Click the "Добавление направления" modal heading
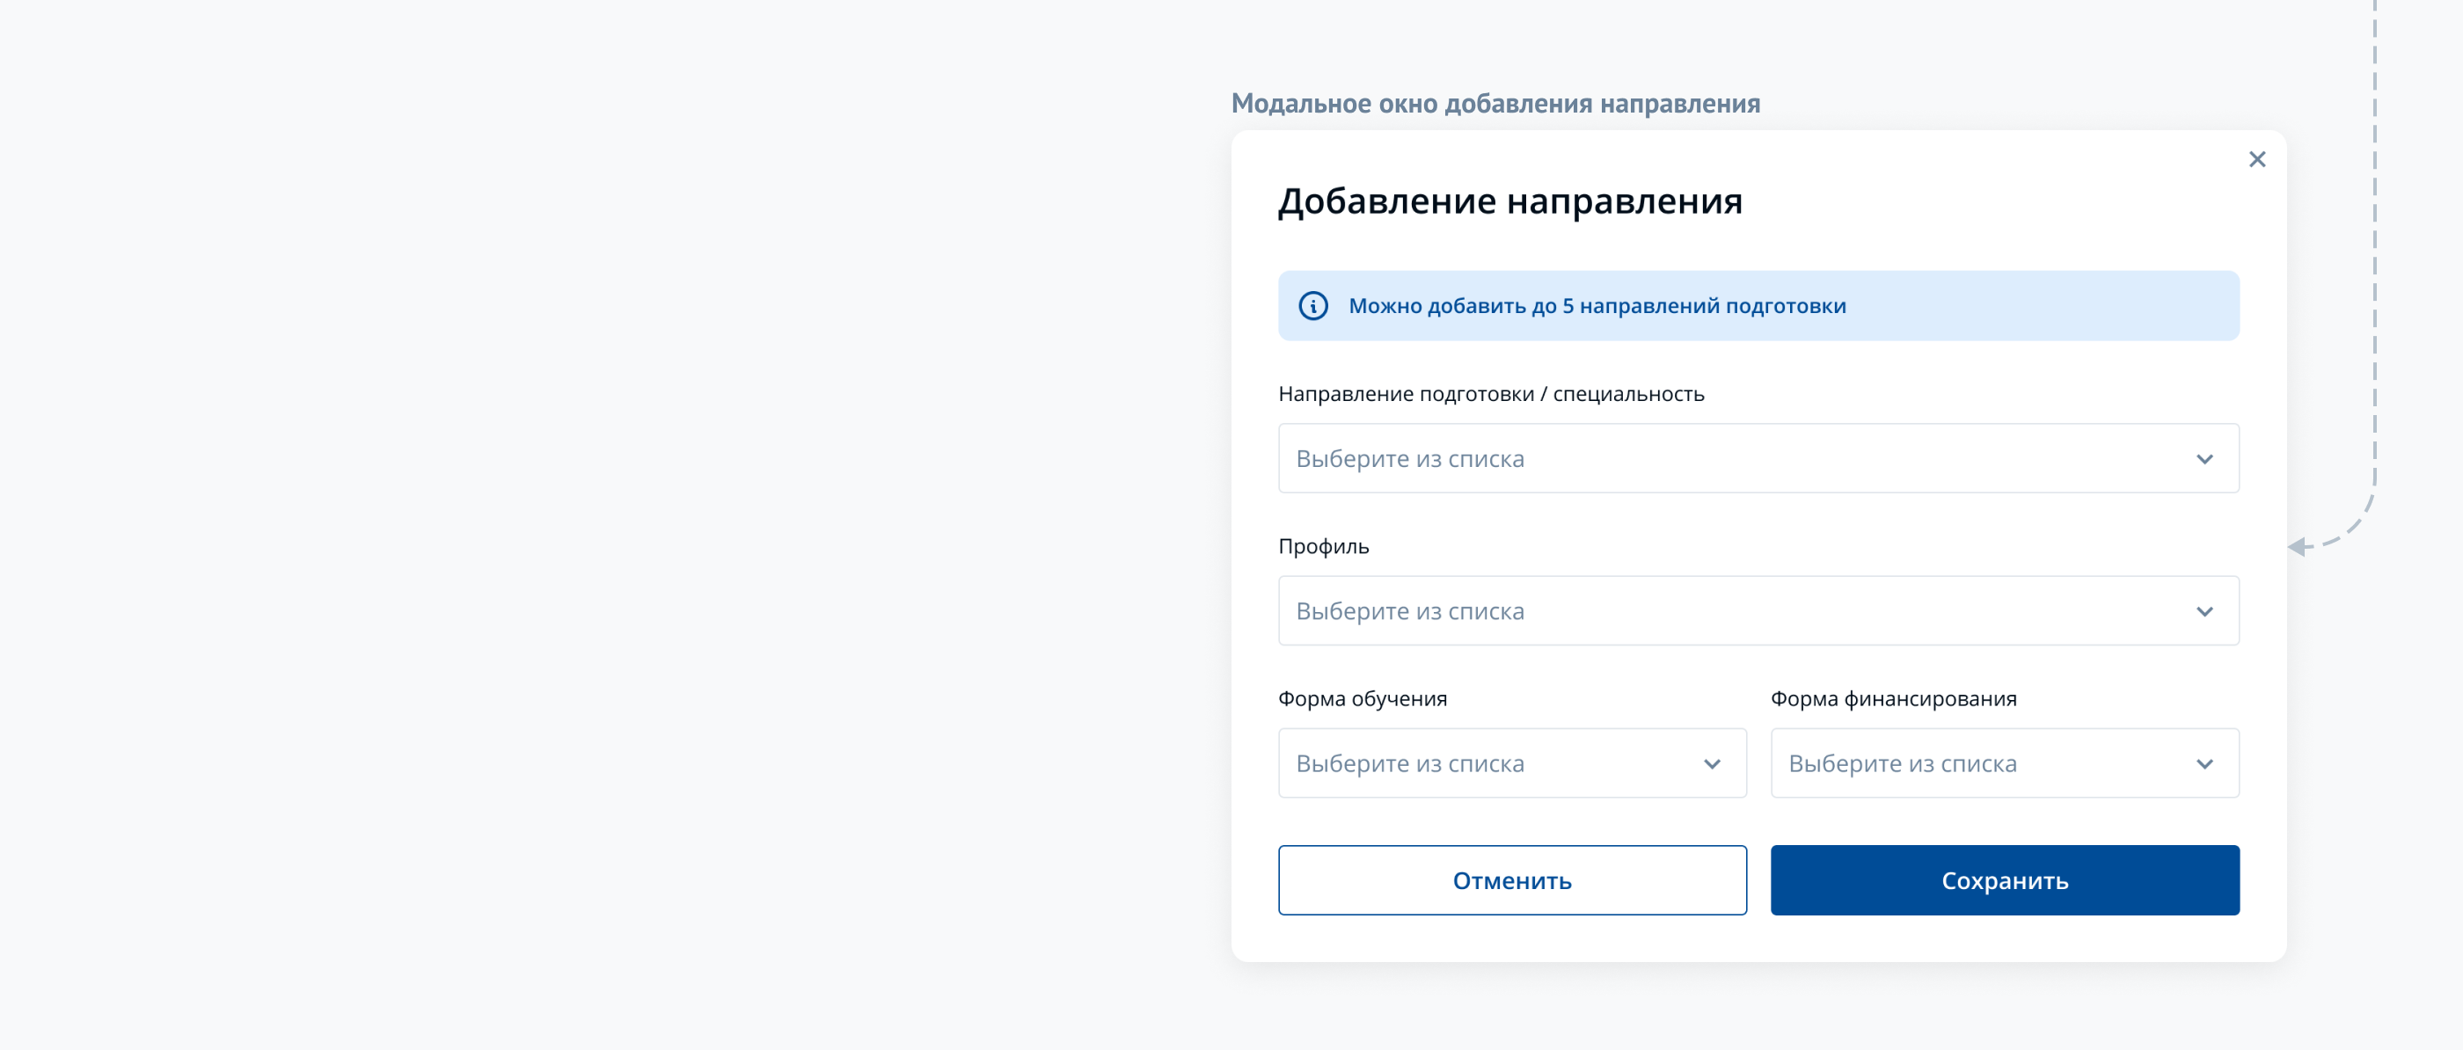The width and height of the screenshot is (2463, 1050). pyautogui.click(x=1509, y=201)
